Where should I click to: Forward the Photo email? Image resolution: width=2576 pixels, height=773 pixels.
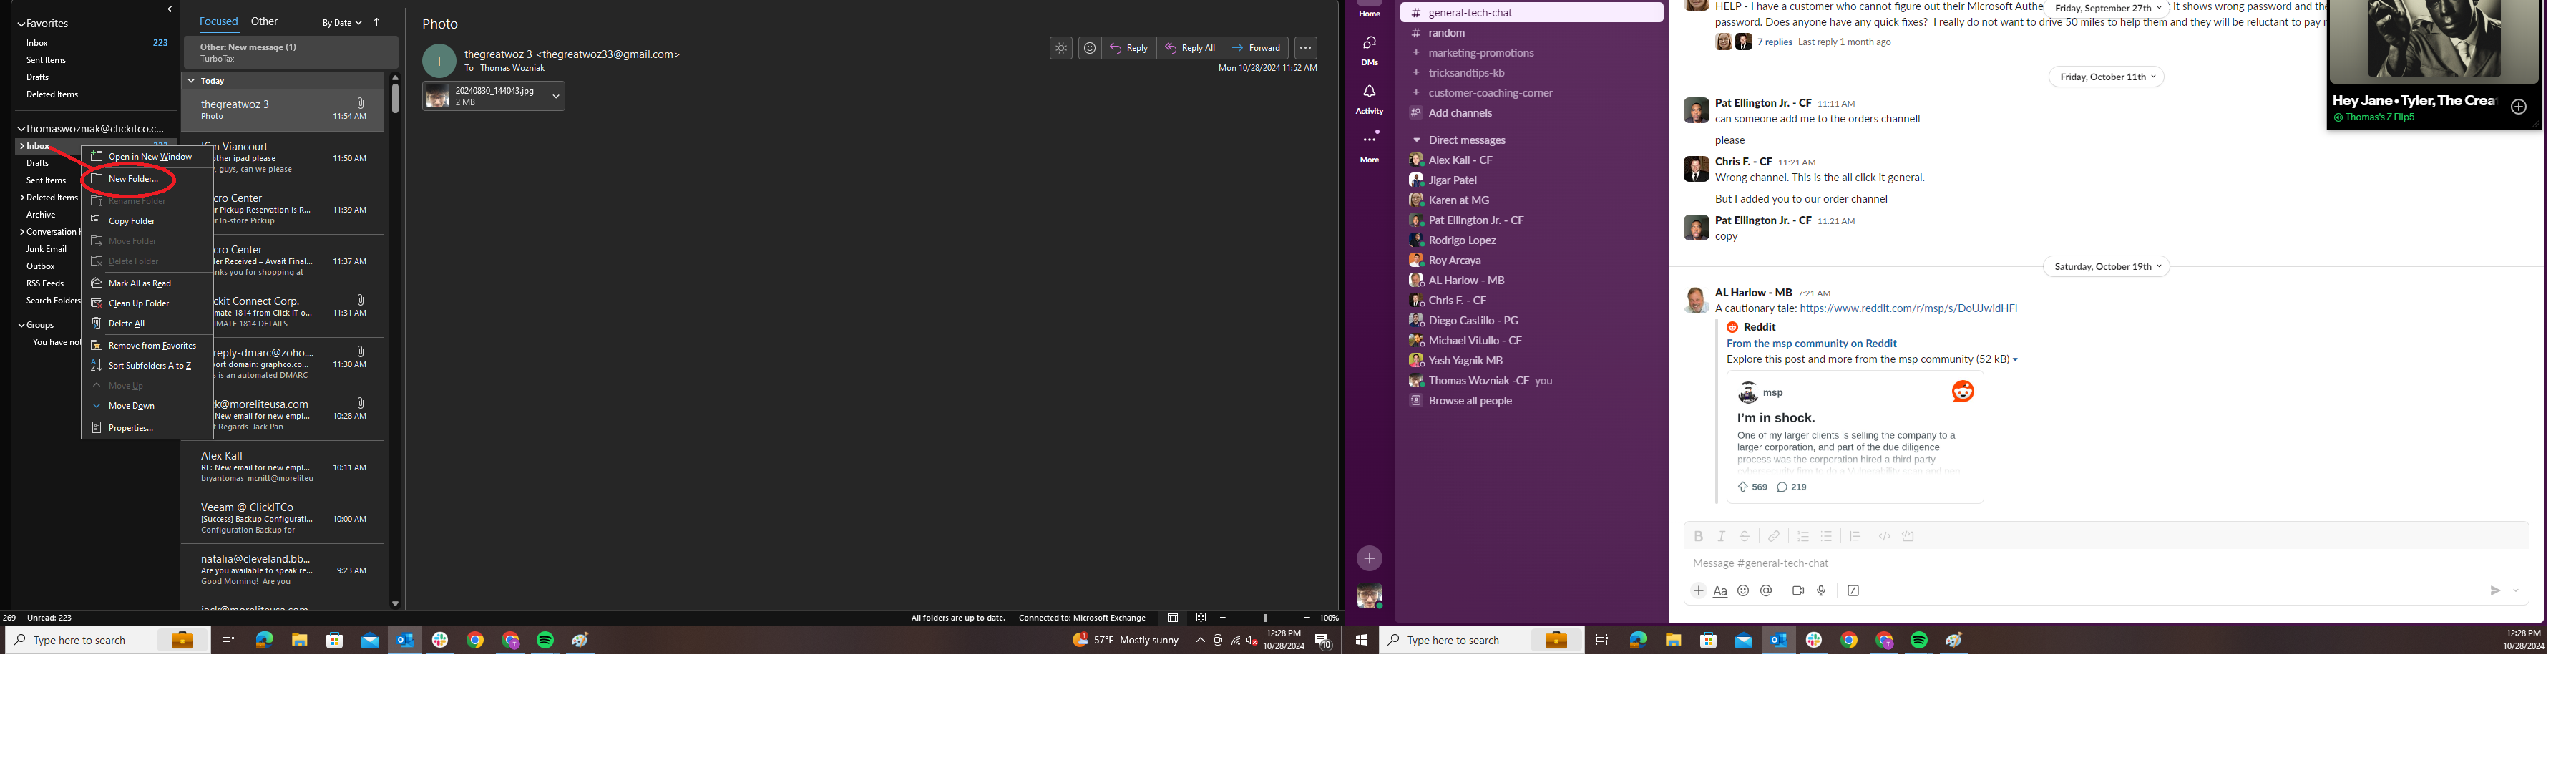pyautogui.click(x=1256, y=48)
